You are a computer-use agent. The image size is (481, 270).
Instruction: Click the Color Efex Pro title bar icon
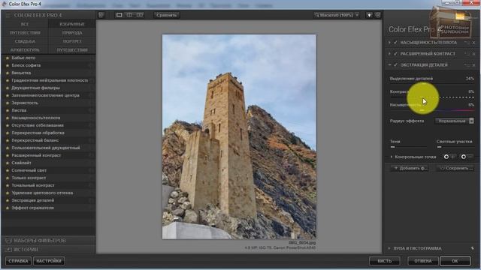5,4
